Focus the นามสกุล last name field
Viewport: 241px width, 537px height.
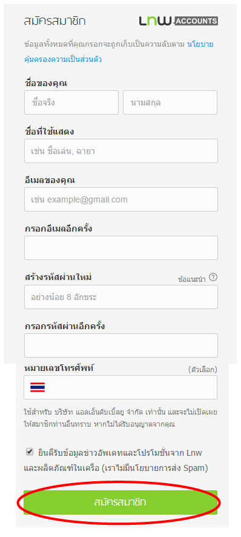[170, 102]
